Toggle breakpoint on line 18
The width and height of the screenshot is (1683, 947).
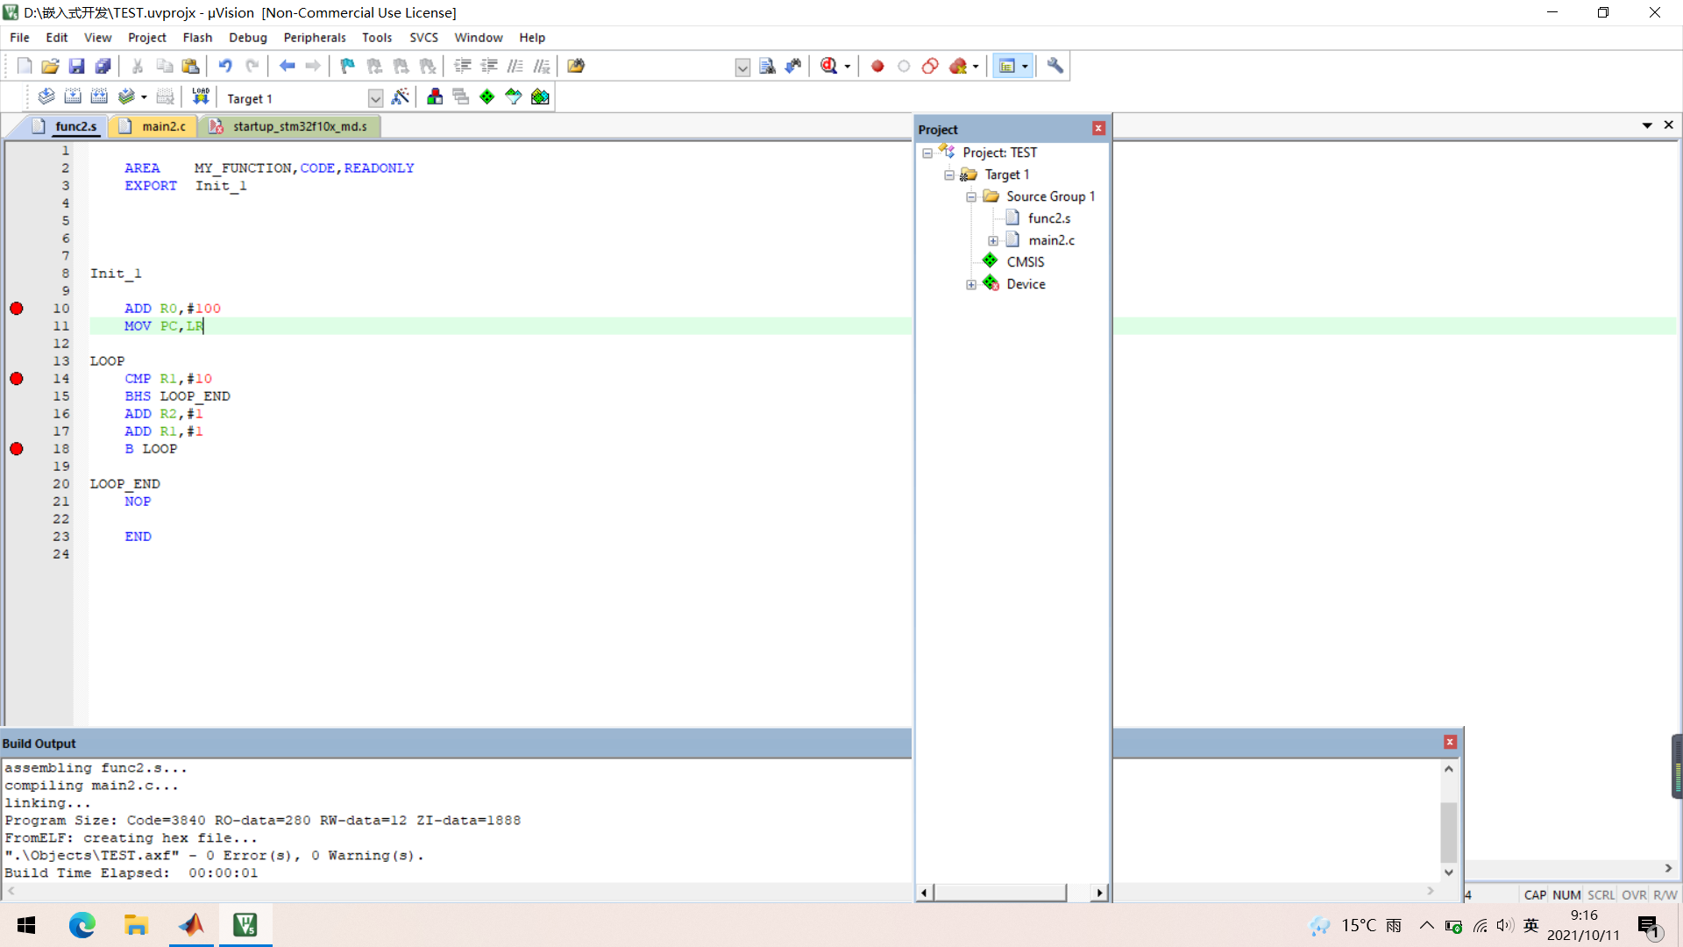[x=17, y=449]
